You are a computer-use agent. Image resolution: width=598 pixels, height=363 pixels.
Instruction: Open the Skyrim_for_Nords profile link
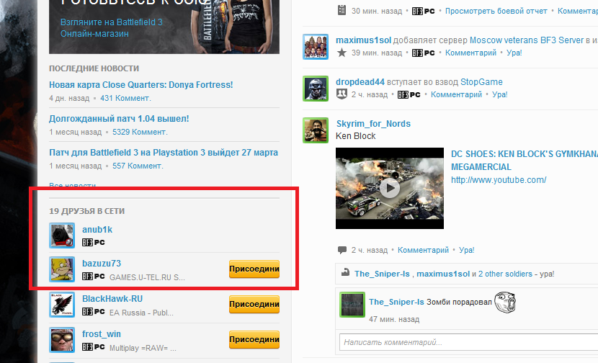[x=373, y=124]
